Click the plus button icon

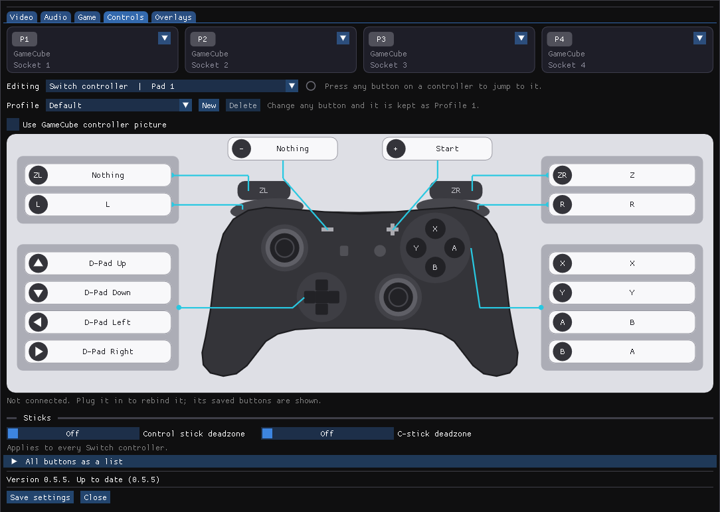[396, 149]
